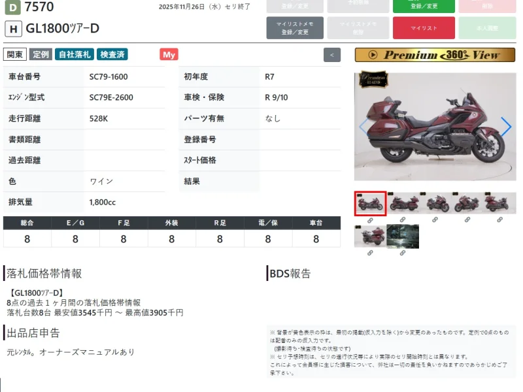This screenshot has width=523, height=392.
Task: Click chassis number value SC79-1600
Action: click(109, 77)
